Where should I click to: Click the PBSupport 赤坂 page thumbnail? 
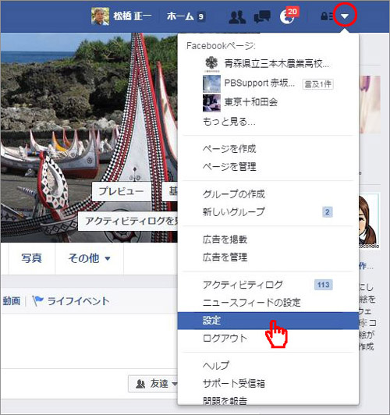[211, 83]
